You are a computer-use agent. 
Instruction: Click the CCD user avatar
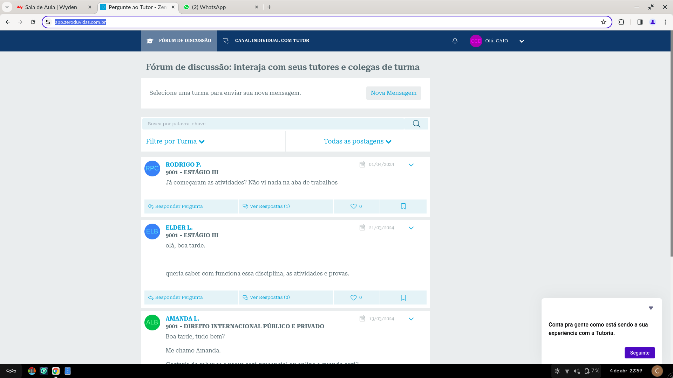[476, 41]
